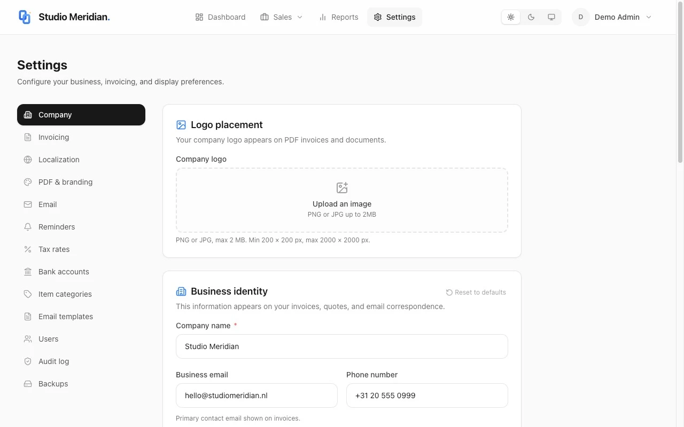Click the upload image plus icon
Screen dimensions: 684x427
coord(342,188)
